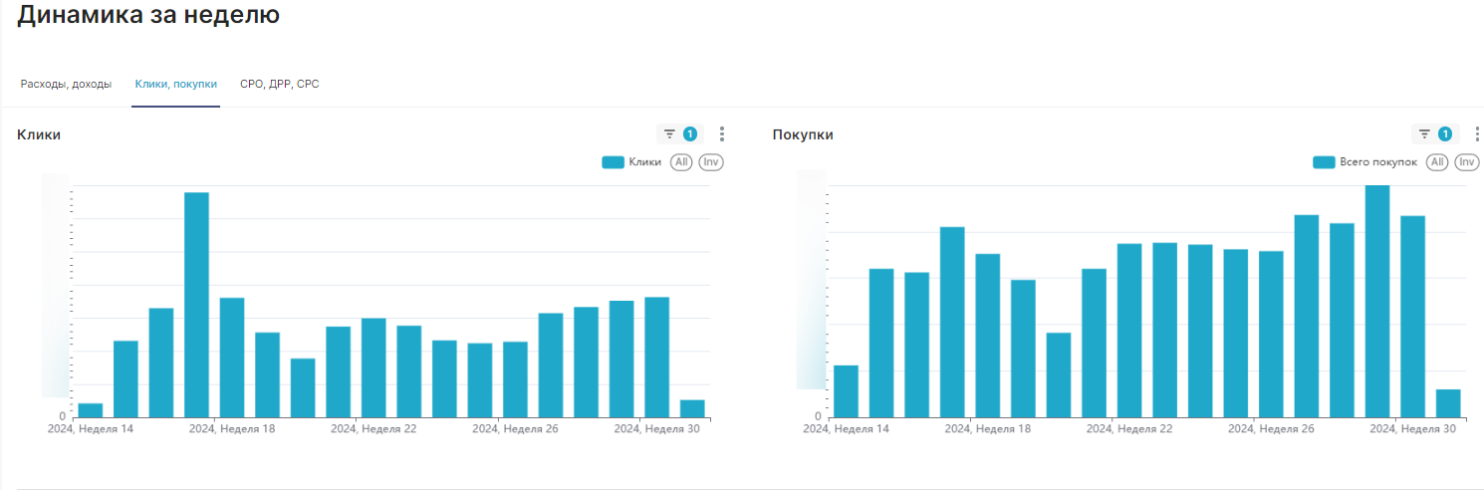Click Клики legend label
Image resolution: width=1484 pixels, height=490 pixels.
pos(644,162)
